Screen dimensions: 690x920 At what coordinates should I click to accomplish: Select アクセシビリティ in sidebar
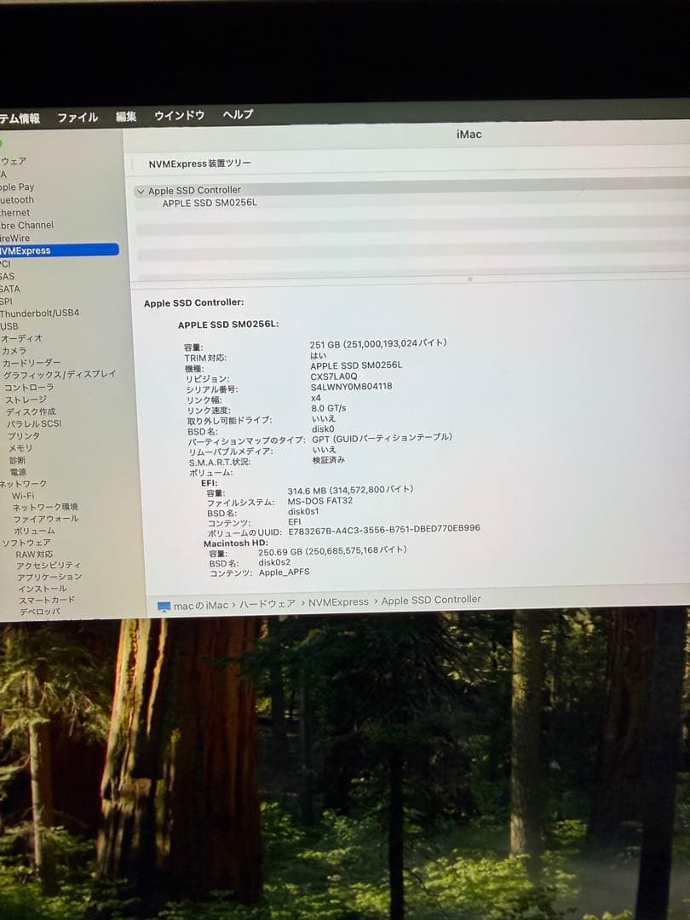coord(49,566)
